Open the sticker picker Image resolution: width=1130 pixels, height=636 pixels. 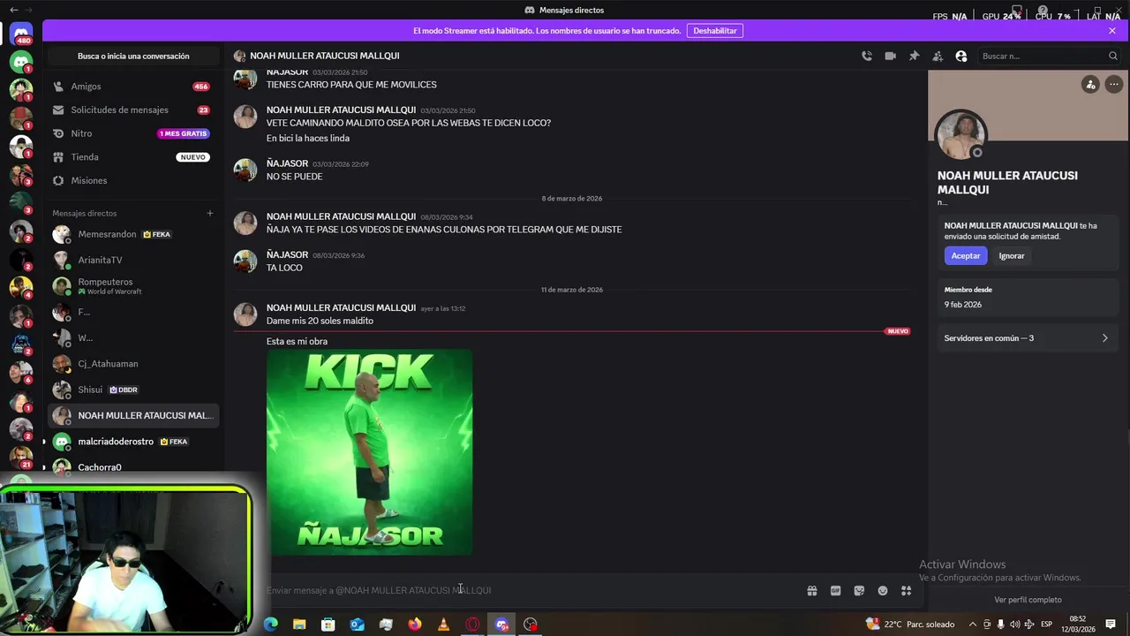[x=859, y=591]
